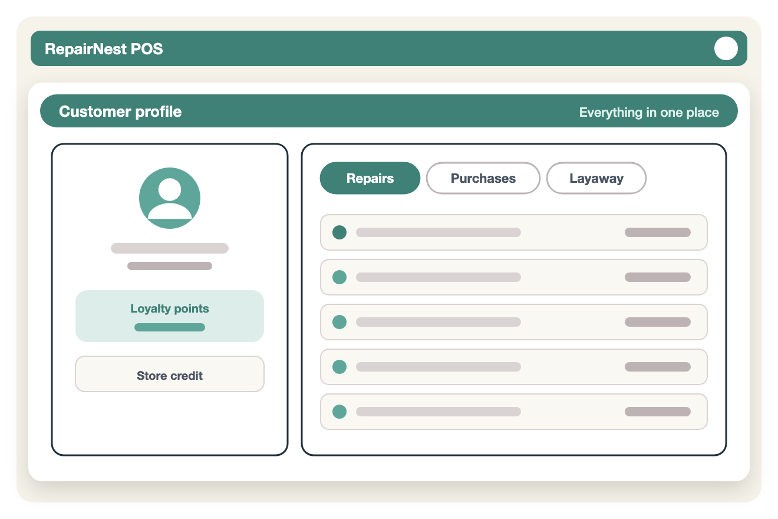This screenshot has width=778, height=519.
Task: Click the "RepairNest POS" app title
Action: coord(104,49)
